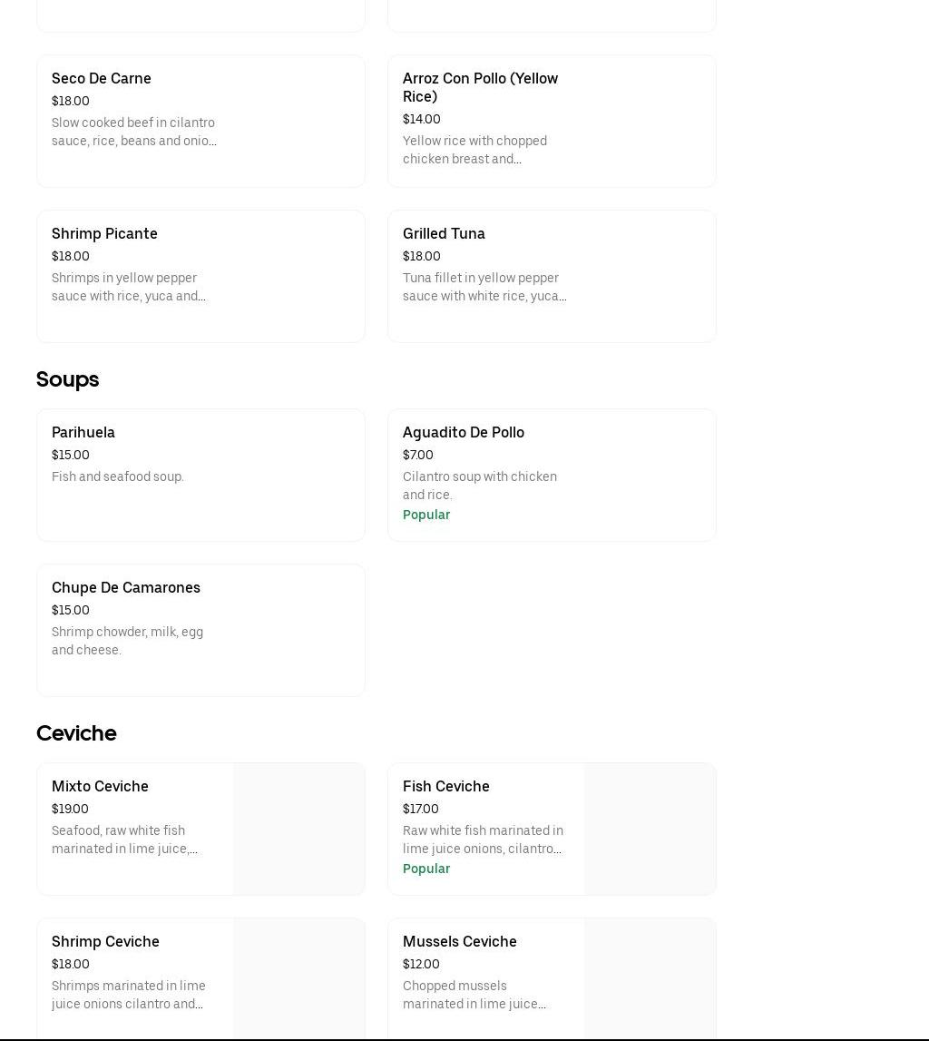Click the Mixto Ceviche image placeholder
Image resolution: width=929 pixels, height=1041 pixels.
coord(298,830)
